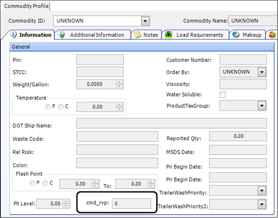Select Flash Point C radio button
The height and width of the screenshot is (218, 278).
coord(45,183)
